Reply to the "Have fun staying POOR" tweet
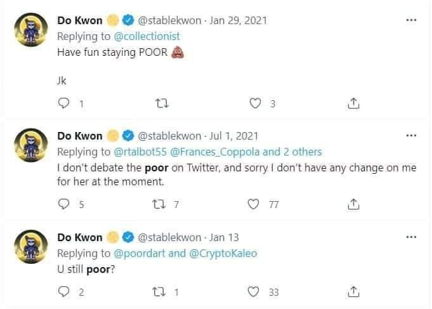 63,103
